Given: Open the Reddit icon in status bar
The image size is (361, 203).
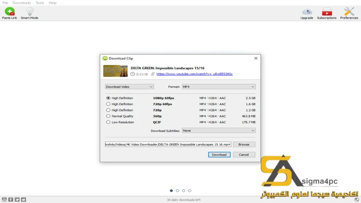Looking at the screenshot, I should (x=23, y=199).
